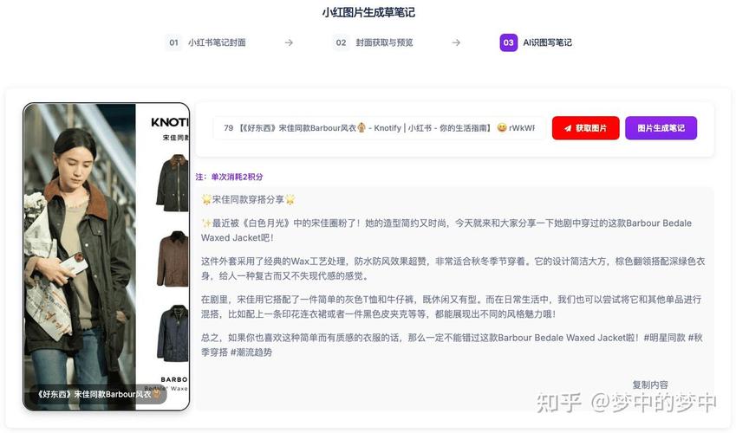The width and height of the screenshot is (736, 433).
Task: Click the 图片生成笔记 purple button
Action: click(661, 128)
